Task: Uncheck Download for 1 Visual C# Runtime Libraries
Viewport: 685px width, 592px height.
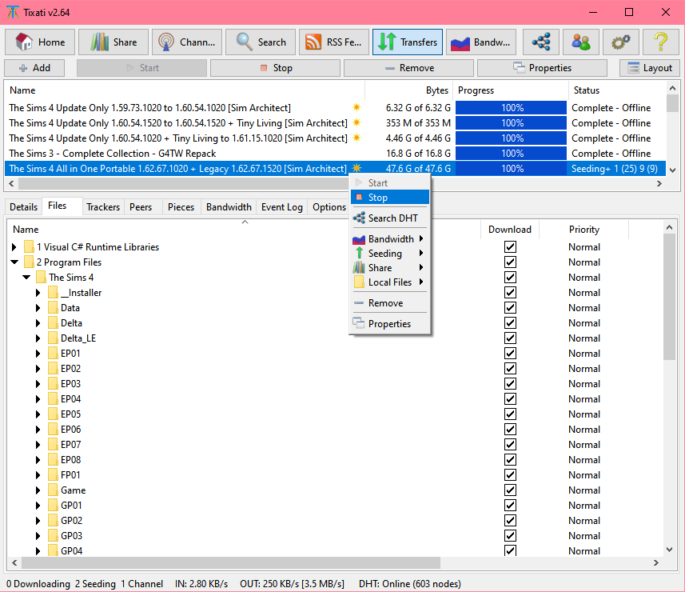Action: coord(510,246)
